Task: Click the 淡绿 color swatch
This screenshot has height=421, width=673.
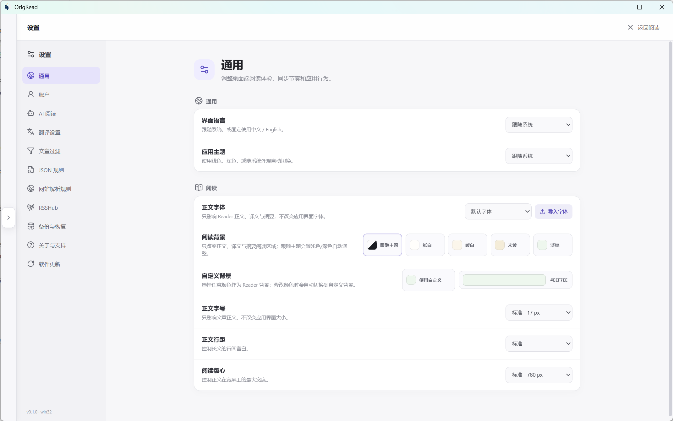Action: pyautogui.click(x=542, y=245)
